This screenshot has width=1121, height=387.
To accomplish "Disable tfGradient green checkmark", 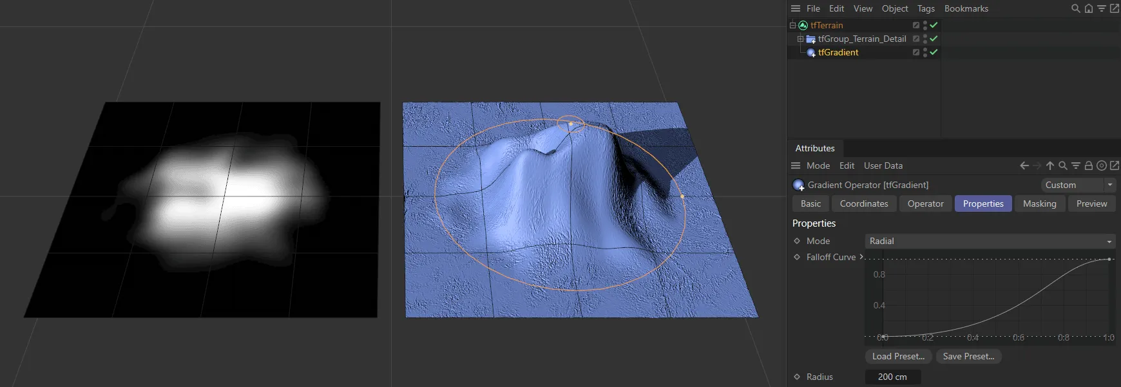I will point(934,52).
